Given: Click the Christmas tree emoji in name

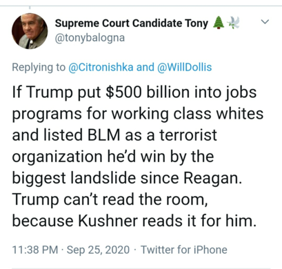Looking at the screenshot, I should (219, 23).
